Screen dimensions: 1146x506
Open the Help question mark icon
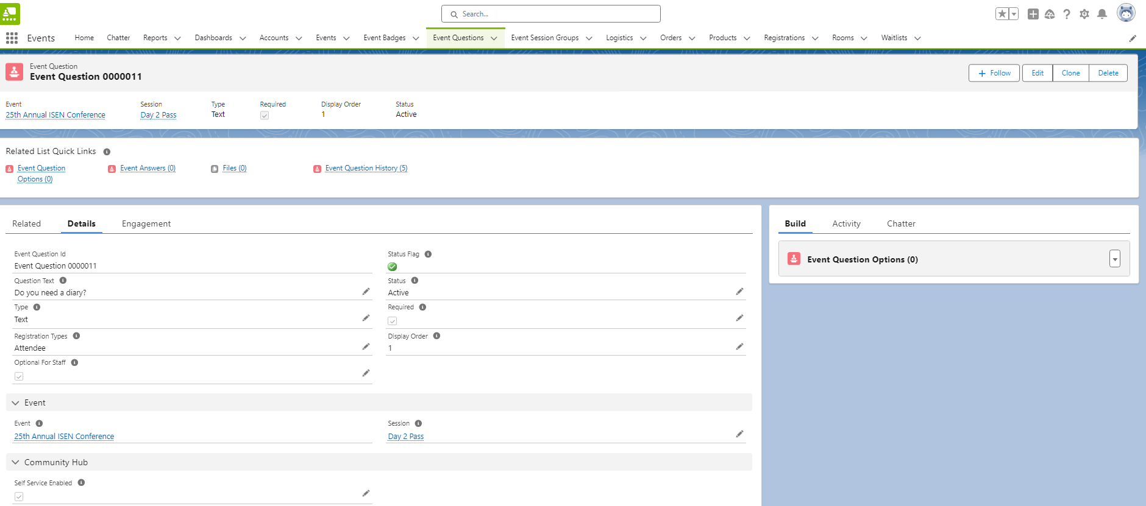[1066, 14]
